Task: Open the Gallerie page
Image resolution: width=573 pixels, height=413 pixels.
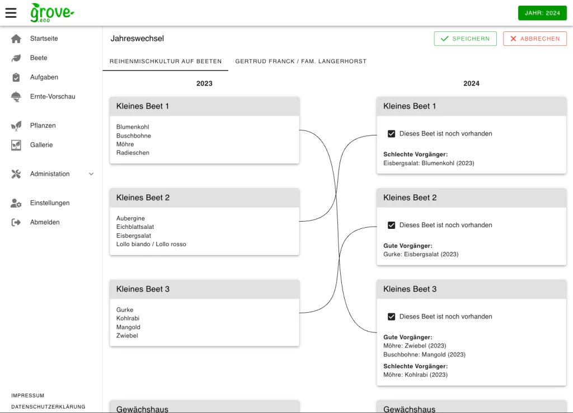Action: 41,145
